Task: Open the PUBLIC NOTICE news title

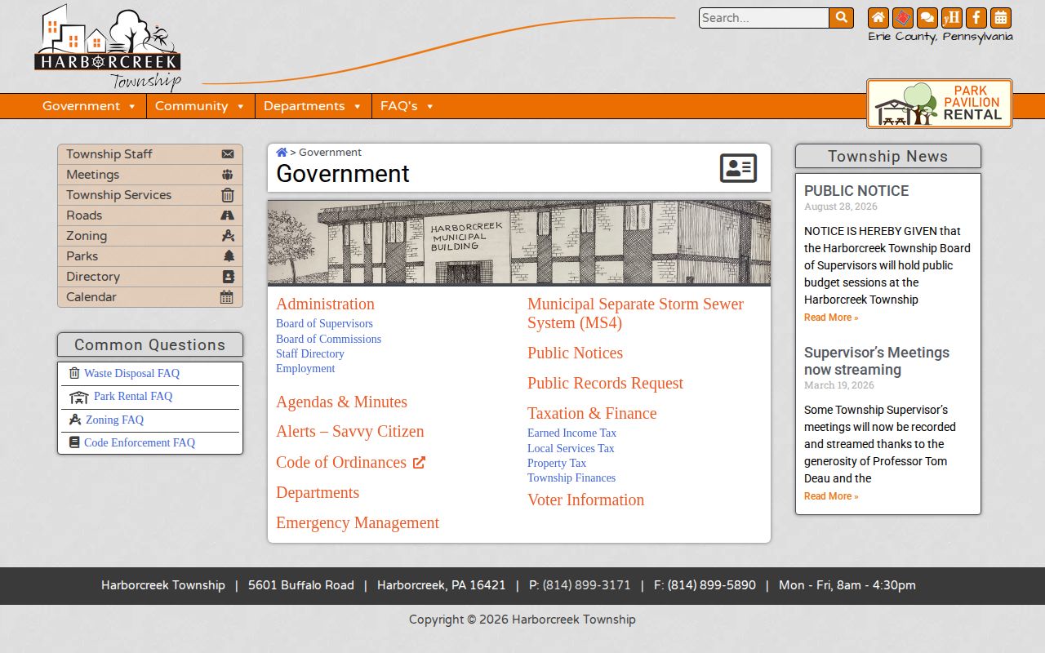Action: pyautogui.click(x=856, y=191)
